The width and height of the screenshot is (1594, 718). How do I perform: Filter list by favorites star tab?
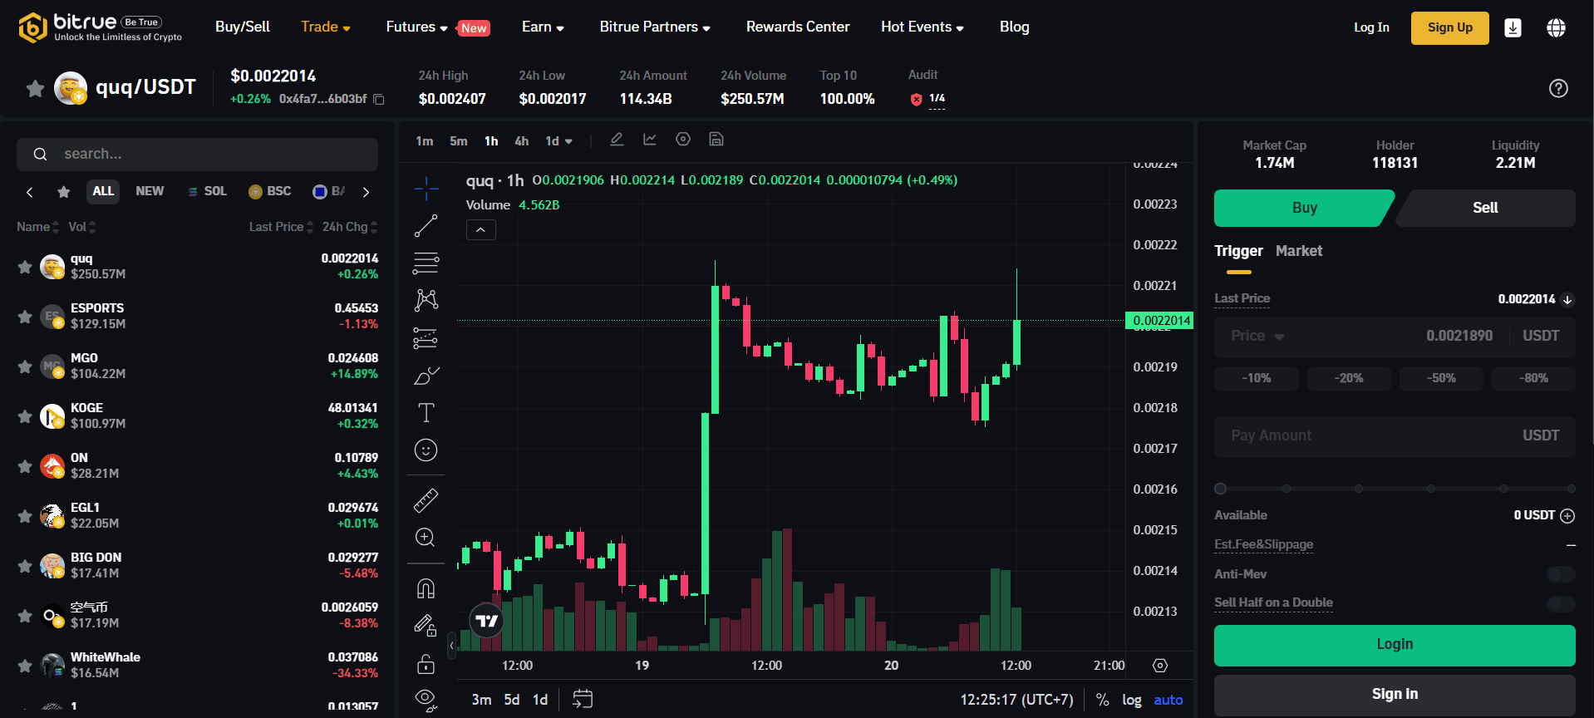tap(64, 192)
